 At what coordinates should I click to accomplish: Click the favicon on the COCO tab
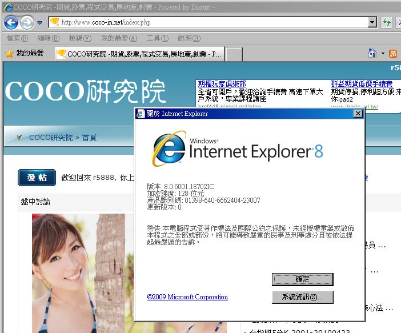pyautogui.click(x=61, y=54)
